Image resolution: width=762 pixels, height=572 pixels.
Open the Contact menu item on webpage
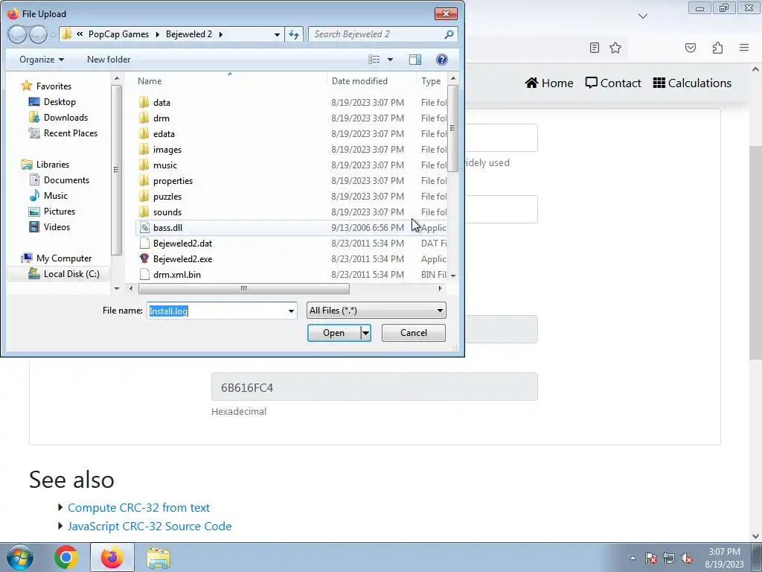click(613, 83)
